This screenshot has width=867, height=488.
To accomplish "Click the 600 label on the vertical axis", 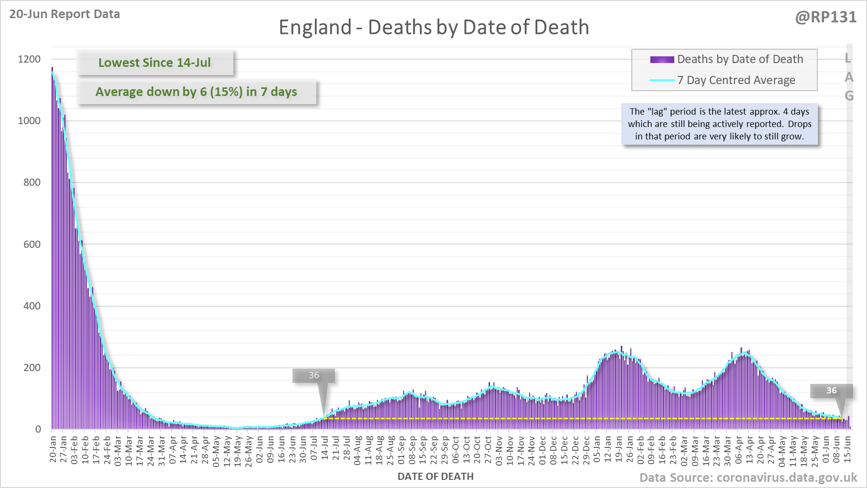I will [x=32, y=244].
